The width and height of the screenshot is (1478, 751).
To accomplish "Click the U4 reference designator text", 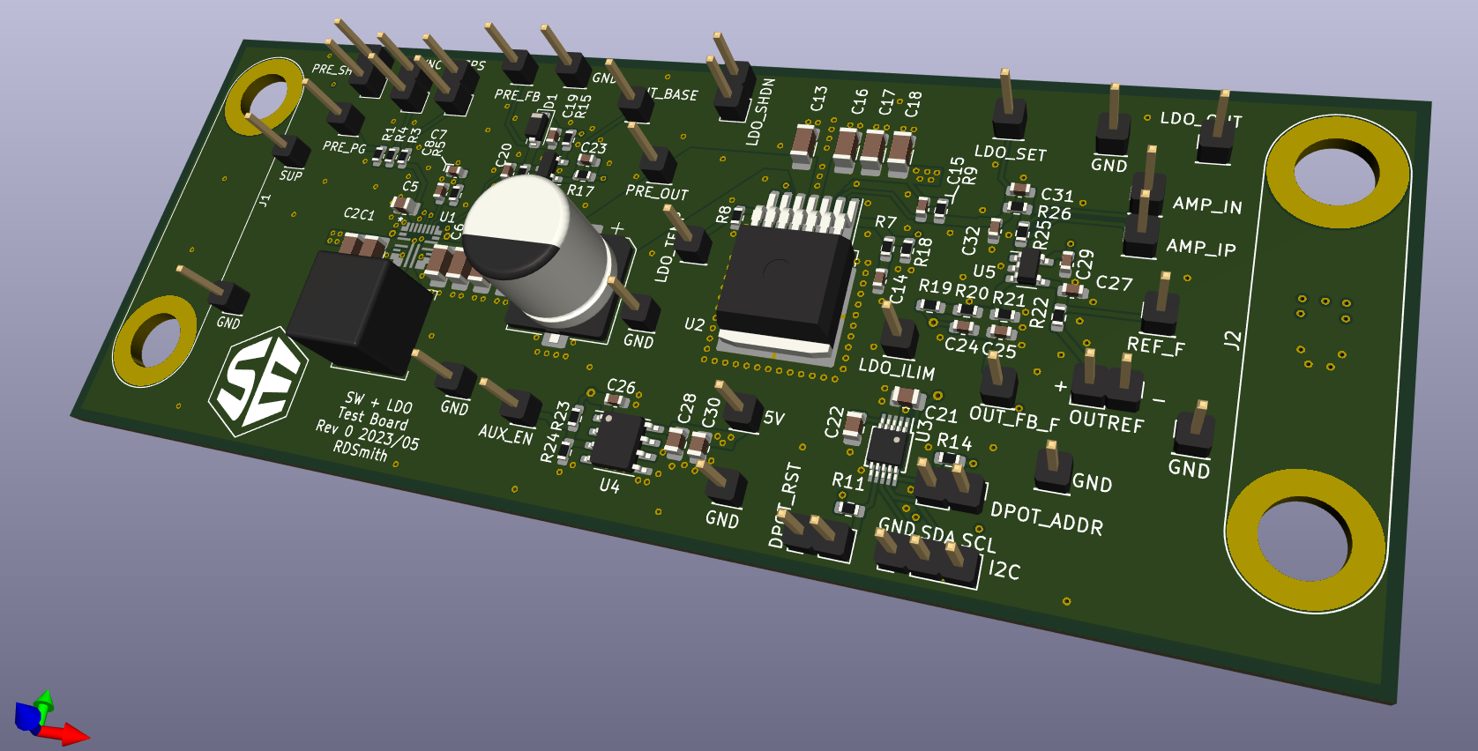I will [x=609, y=485].
